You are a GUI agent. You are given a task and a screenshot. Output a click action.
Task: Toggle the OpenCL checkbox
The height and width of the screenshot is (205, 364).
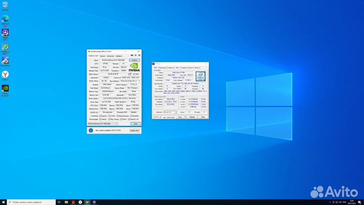(x=100, y=116)
